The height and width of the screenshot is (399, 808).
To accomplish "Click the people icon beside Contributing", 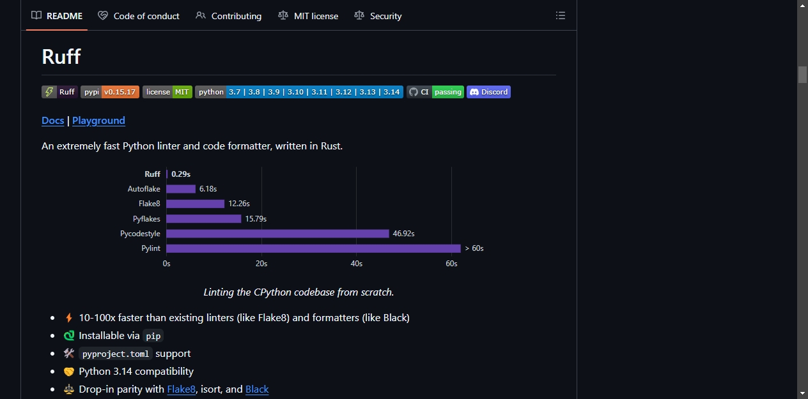I will (201, 15).
